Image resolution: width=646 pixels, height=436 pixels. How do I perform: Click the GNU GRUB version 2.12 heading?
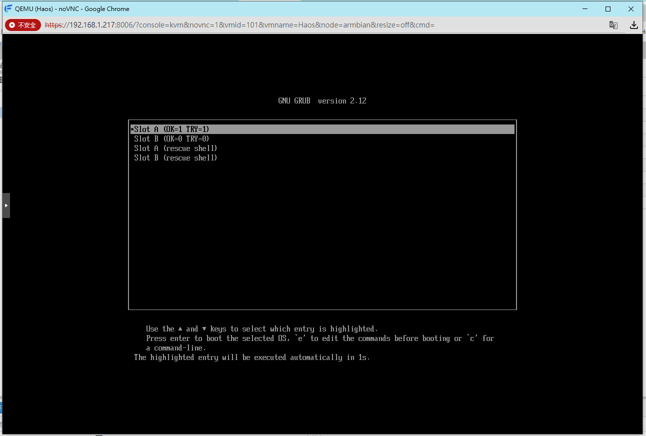click(x=322, y=101)
